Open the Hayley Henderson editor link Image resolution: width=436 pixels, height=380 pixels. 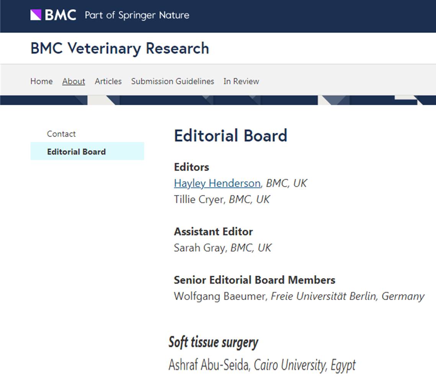217,183
